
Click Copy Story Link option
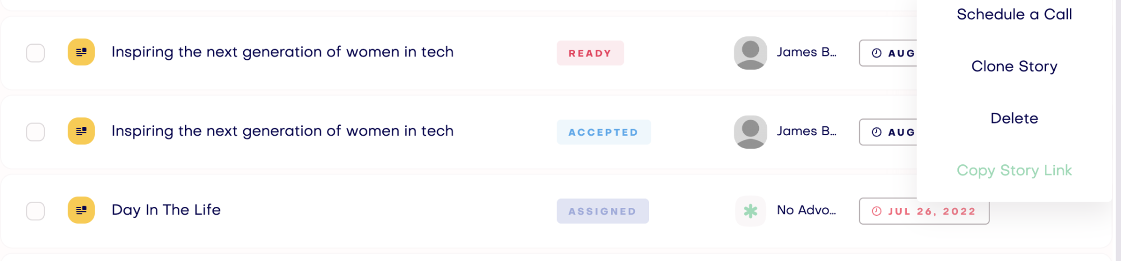click(x=1014, y=170)
